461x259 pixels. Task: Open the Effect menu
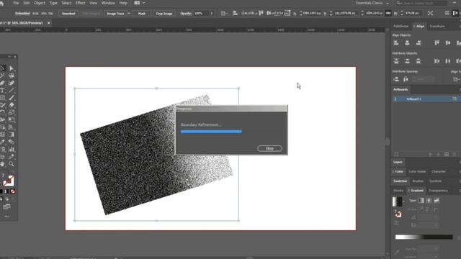pos(80,3)
